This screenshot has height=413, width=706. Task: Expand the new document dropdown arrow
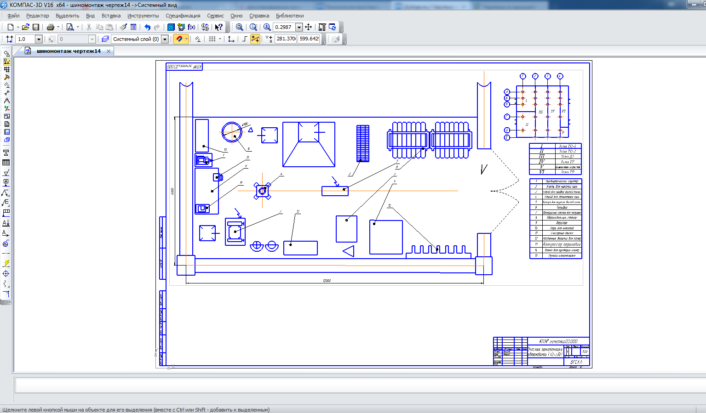[x=17, y=27]
